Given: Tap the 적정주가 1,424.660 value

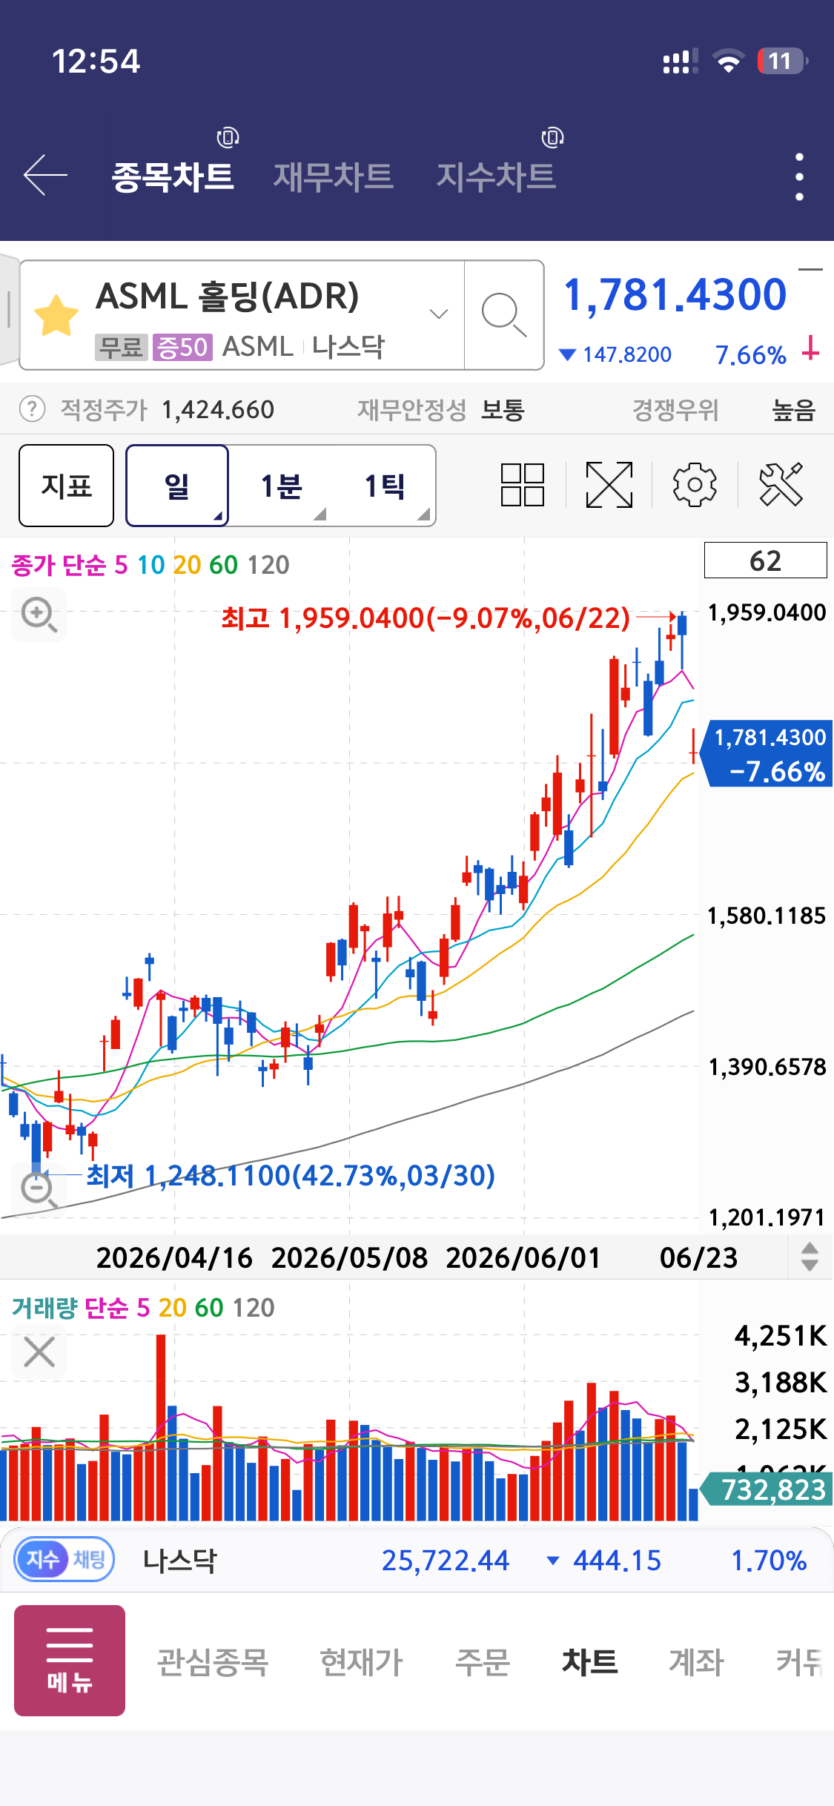Looking at the screenshot, I should tap(218, 409).
